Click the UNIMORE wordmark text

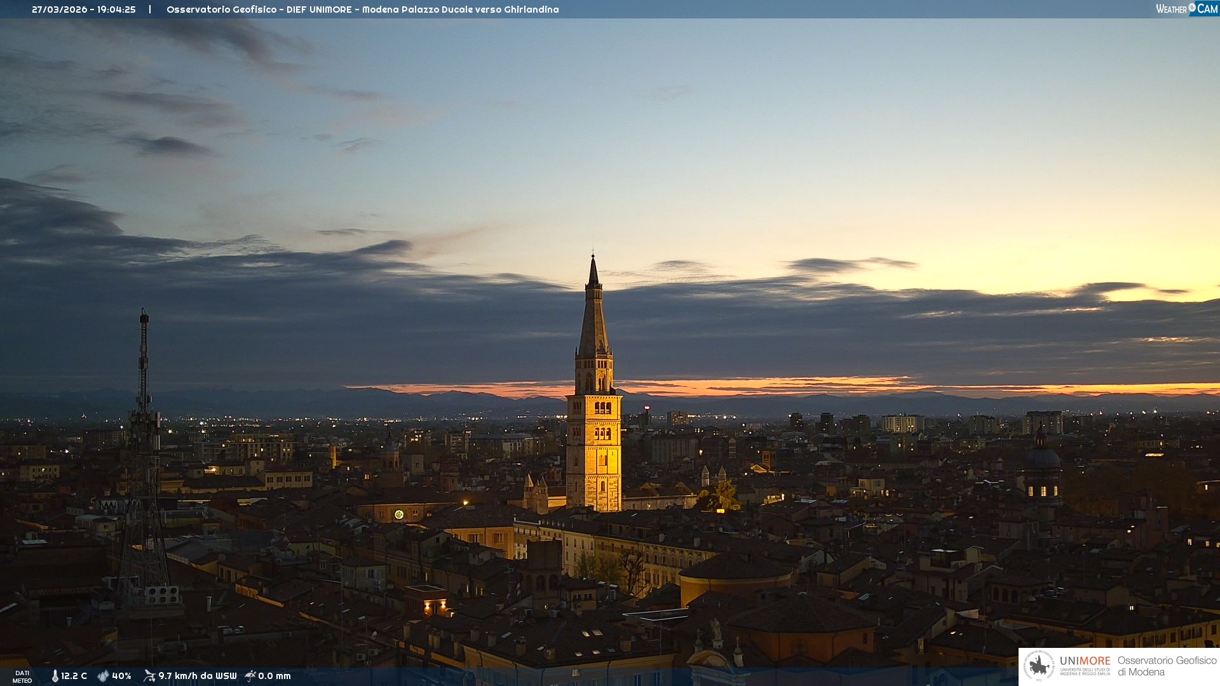point(1085,661)
